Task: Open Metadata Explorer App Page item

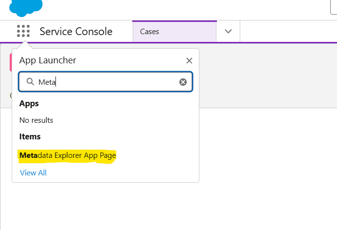Action: point(68,155)
